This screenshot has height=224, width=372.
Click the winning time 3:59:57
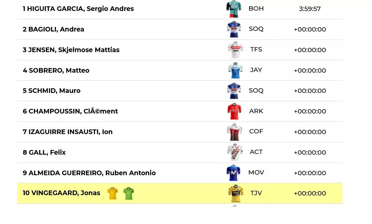310,9
